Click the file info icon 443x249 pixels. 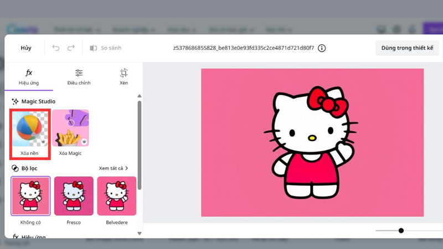pyautogui.click(x=322, y=48)
